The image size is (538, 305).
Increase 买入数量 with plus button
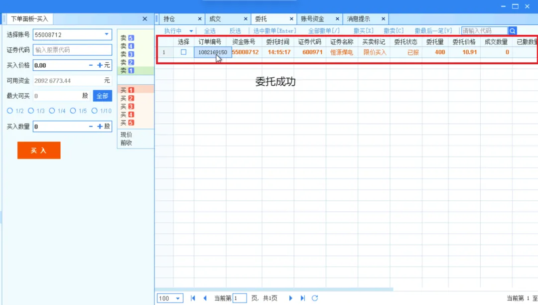[x=100, y=127]
